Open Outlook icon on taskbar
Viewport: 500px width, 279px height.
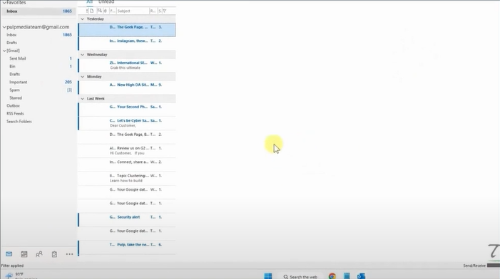pos(361,276)
